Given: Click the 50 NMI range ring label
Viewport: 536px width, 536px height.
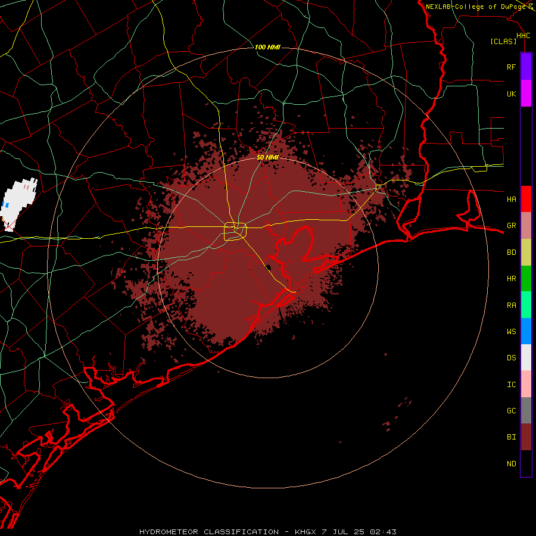Looking at the screenshot, I should (267, 157).
